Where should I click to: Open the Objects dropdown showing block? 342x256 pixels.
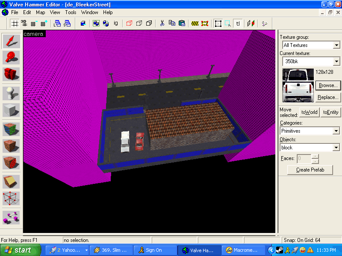click(x=336, y=148)
